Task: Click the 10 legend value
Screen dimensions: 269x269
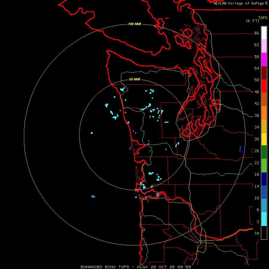Action: point(257,198)
